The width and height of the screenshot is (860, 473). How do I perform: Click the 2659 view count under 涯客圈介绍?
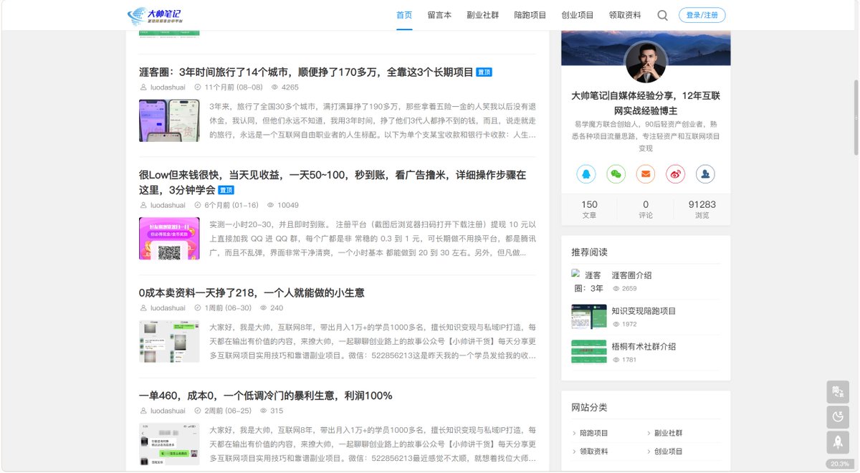coord(629,288)
